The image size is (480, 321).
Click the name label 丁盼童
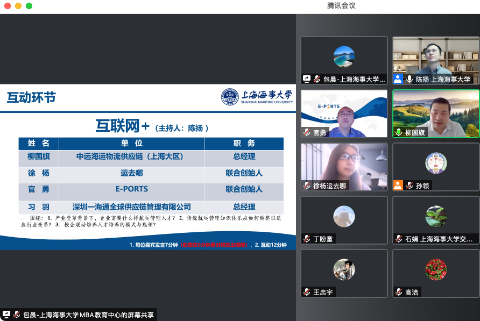323,239
